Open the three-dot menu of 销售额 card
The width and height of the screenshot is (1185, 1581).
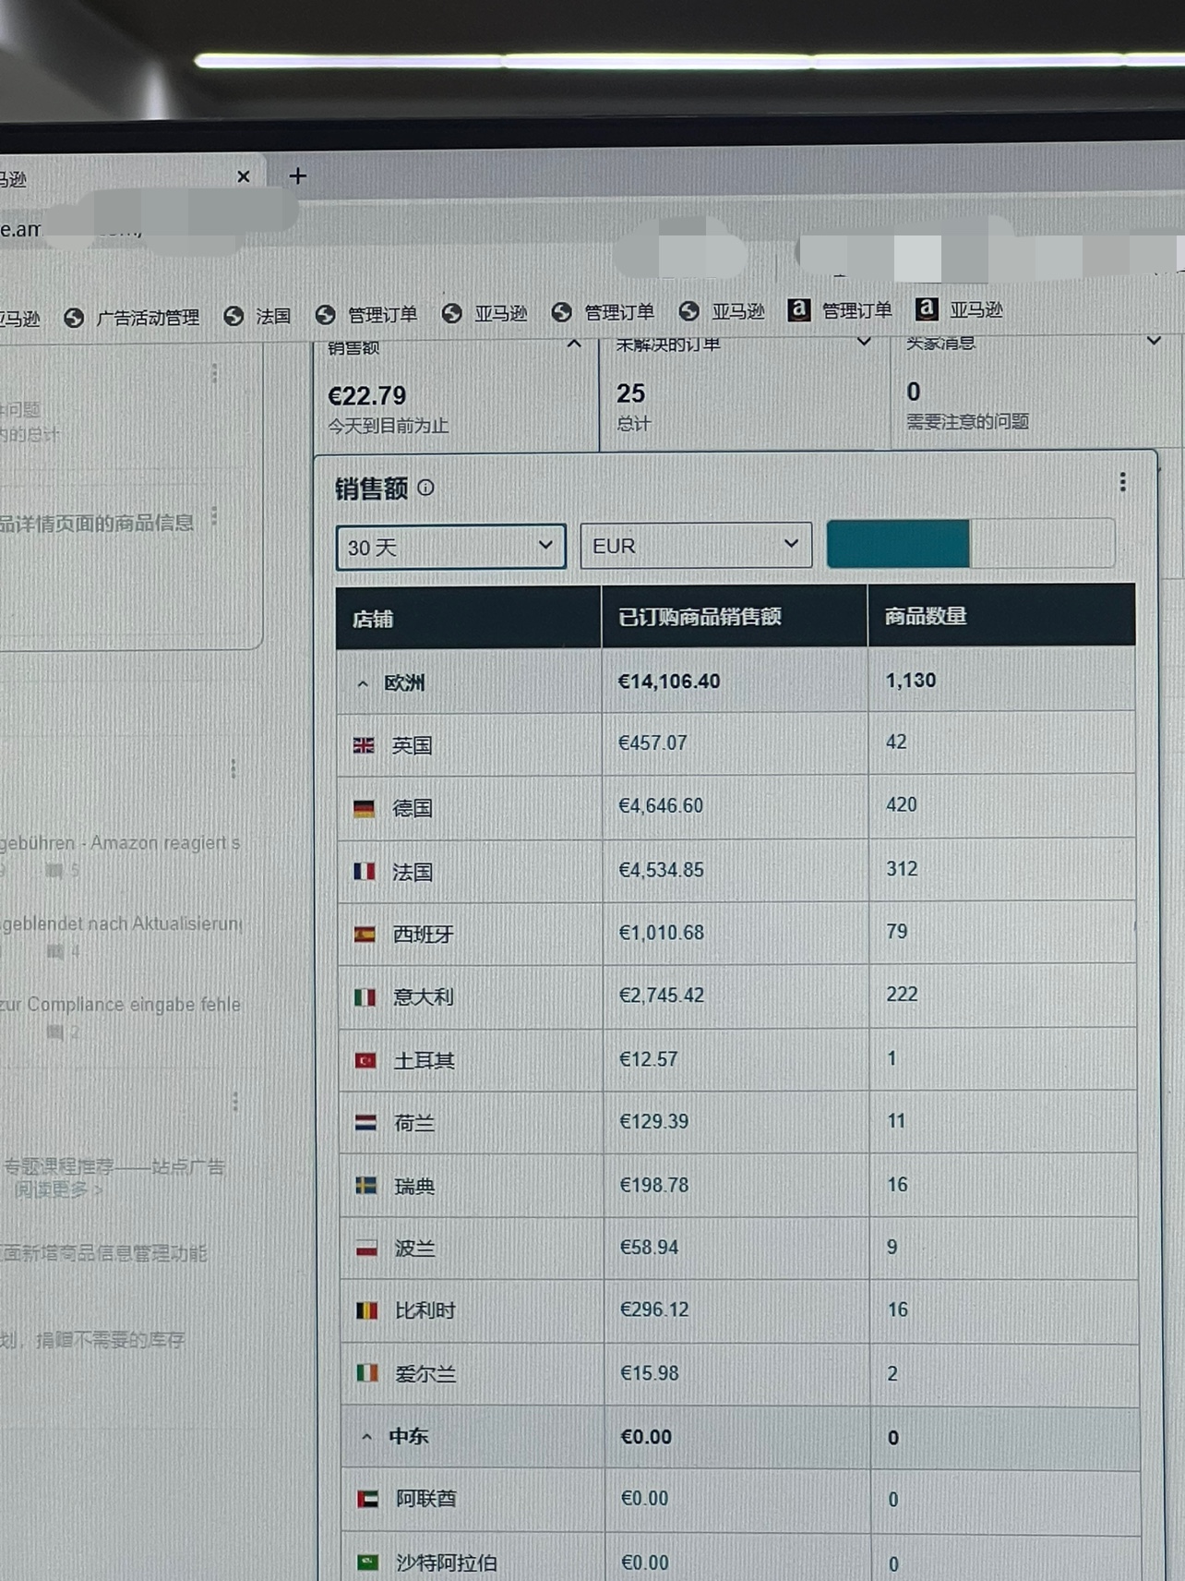(1122, 482)
